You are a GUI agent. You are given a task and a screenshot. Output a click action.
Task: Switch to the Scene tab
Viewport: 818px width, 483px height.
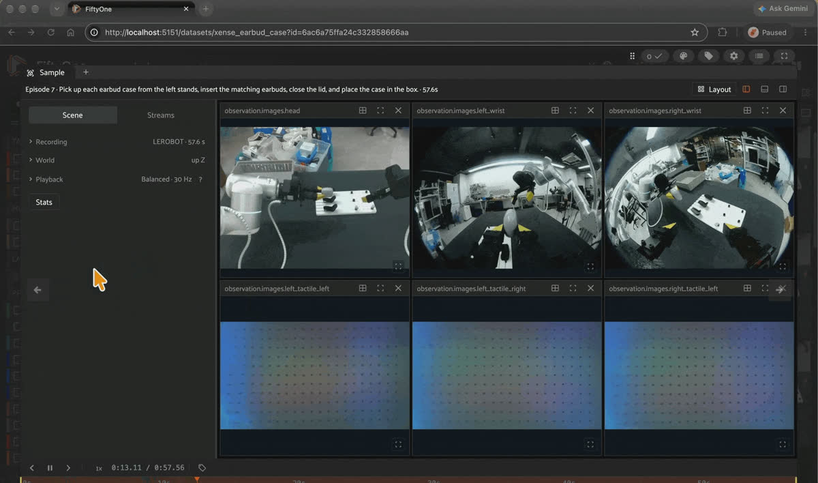tap(73, 115)
